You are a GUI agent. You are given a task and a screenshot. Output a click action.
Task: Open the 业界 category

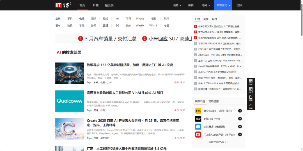(x=58, y=19)
